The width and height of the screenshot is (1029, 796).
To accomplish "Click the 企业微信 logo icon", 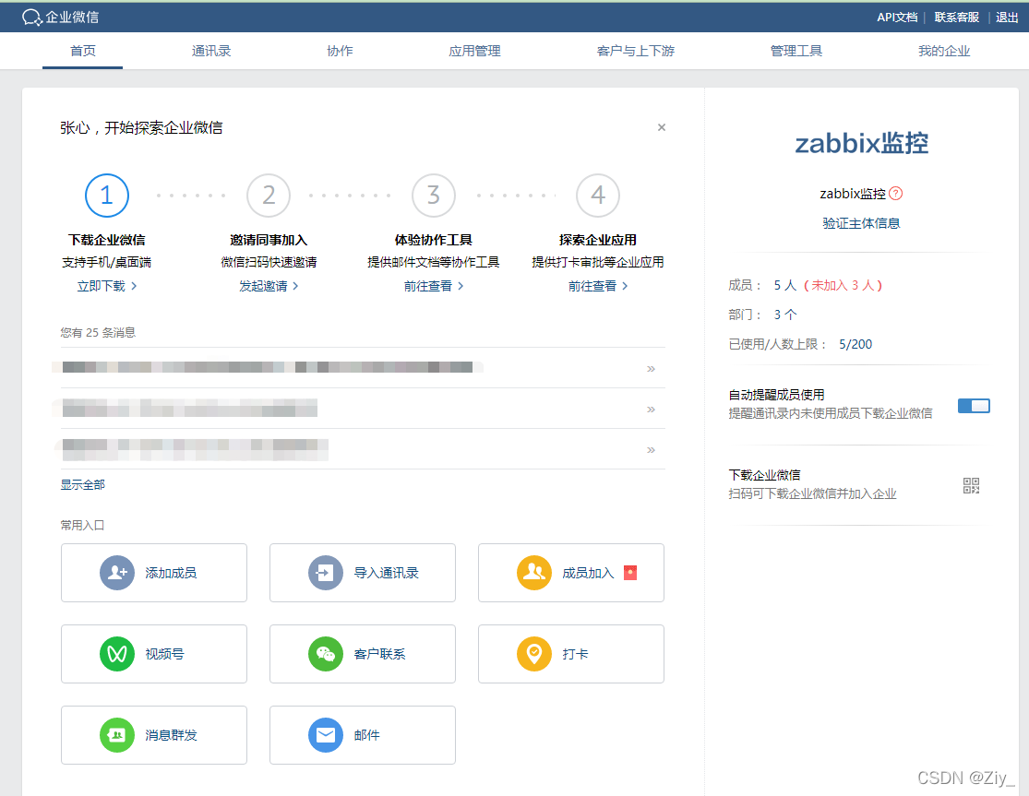I will tap(32, 17).
